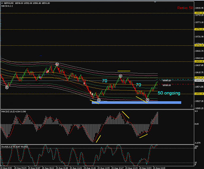Click the '20 Aug 12:27' time label
Viewport: 204px width, 169px height.
pyautogui.click(x=118, y=168)
